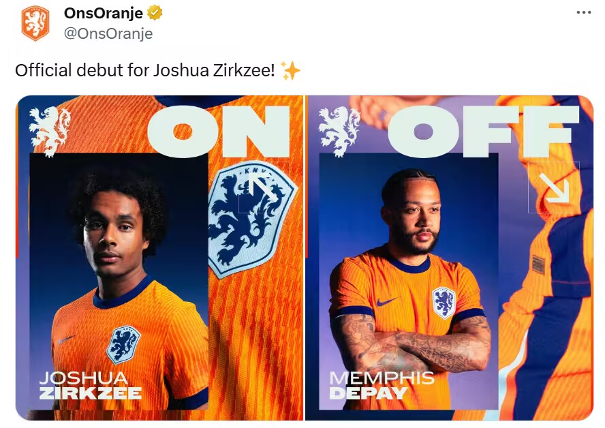This screenshot has width=605, height=428.
Task: Click the large blue KNVB crest
Action: 251,219
